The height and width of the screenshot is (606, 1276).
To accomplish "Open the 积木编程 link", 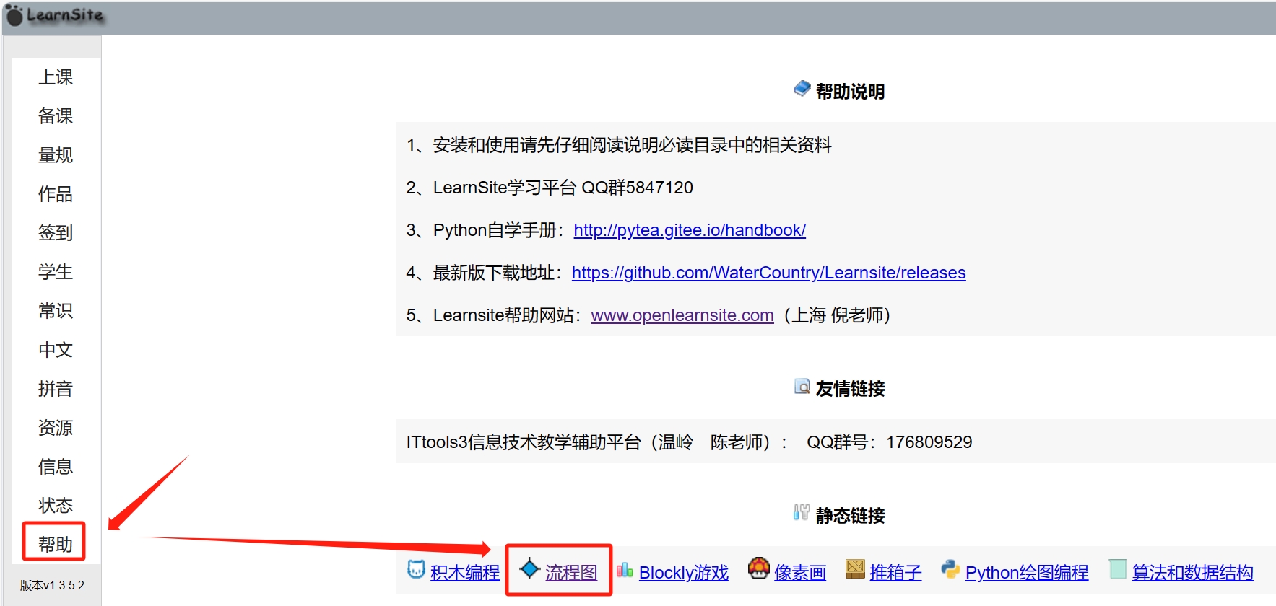I will 465,573.
